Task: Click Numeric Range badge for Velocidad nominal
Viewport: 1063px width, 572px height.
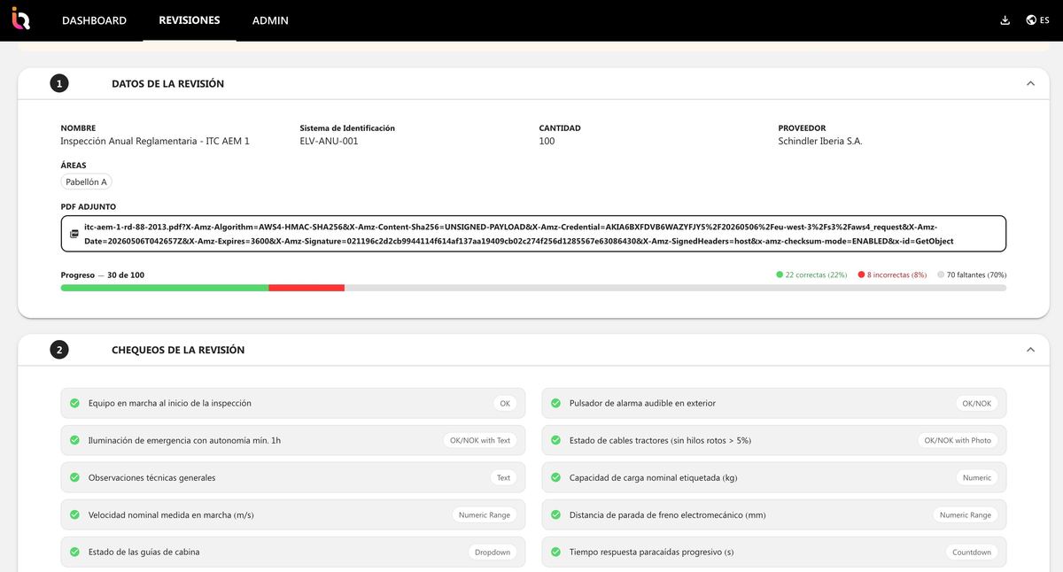Action: 485,515
